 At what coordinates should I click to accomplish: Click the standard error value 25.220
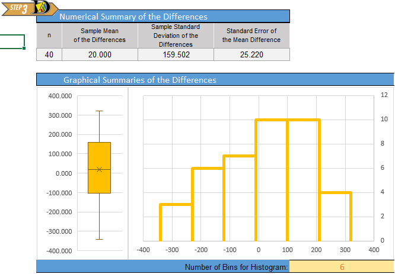[251, 55]
